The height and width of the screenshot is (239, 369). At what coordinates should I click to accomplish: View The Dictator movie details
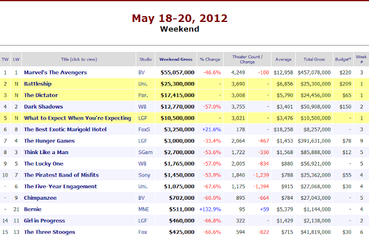[41, 95]
